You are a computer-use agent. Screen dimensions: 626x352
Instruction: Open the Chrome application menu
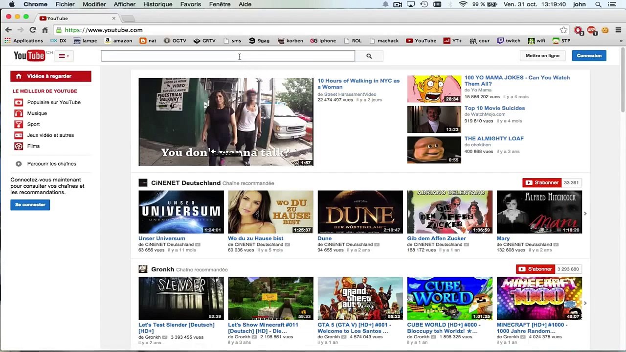(36, 4)
